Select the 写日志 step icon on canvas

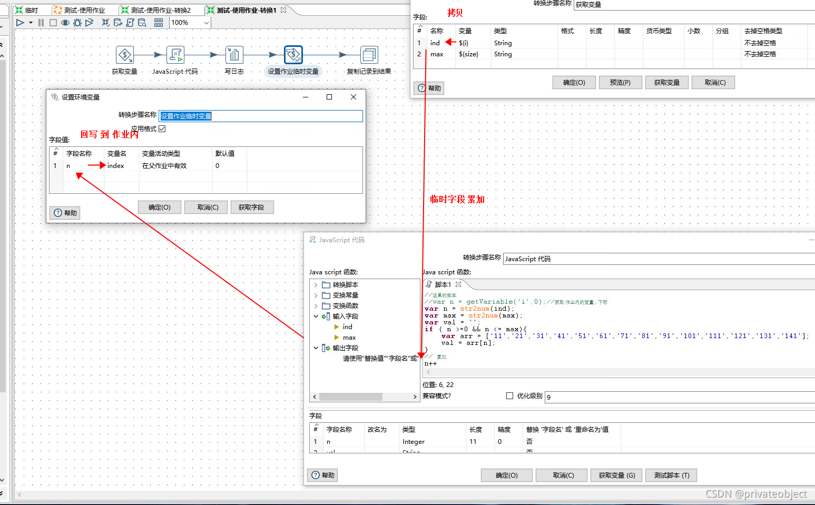(234, 55)
